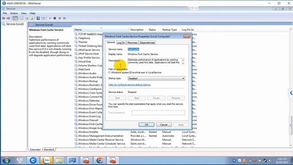
Task: Click the Steam icon in system tray
Action: (x=265, y=160)
